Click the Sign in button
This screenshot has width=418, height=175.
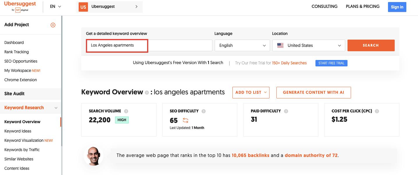pos(397,7)
